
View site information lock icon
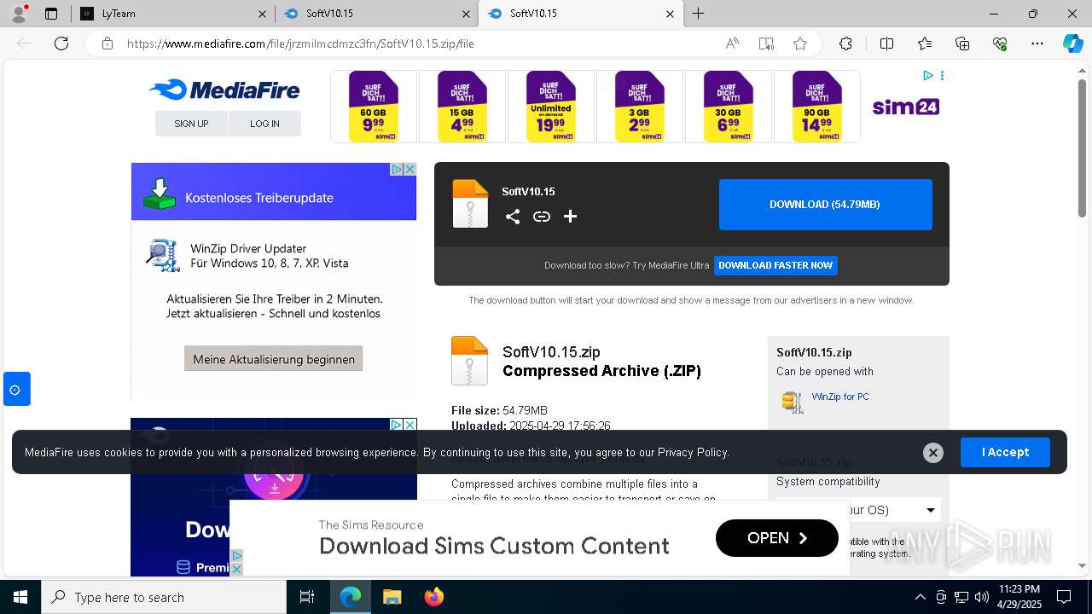point(107,43)
